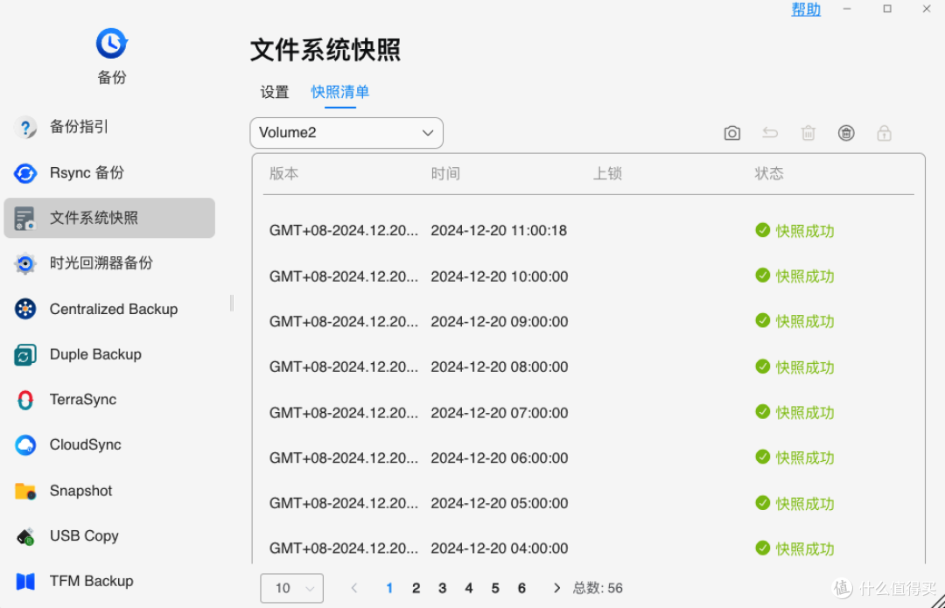Screen dimensions: 945x608
Task: Switch to the 快照清单 tab
Action: tap(339, 92)
